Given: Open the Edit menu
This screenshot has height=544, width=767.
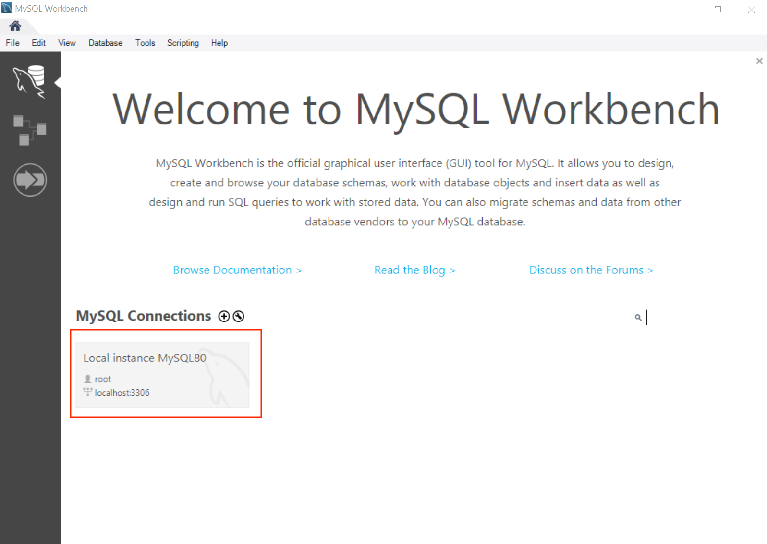Looking at the screenshot, I should 38,43.
